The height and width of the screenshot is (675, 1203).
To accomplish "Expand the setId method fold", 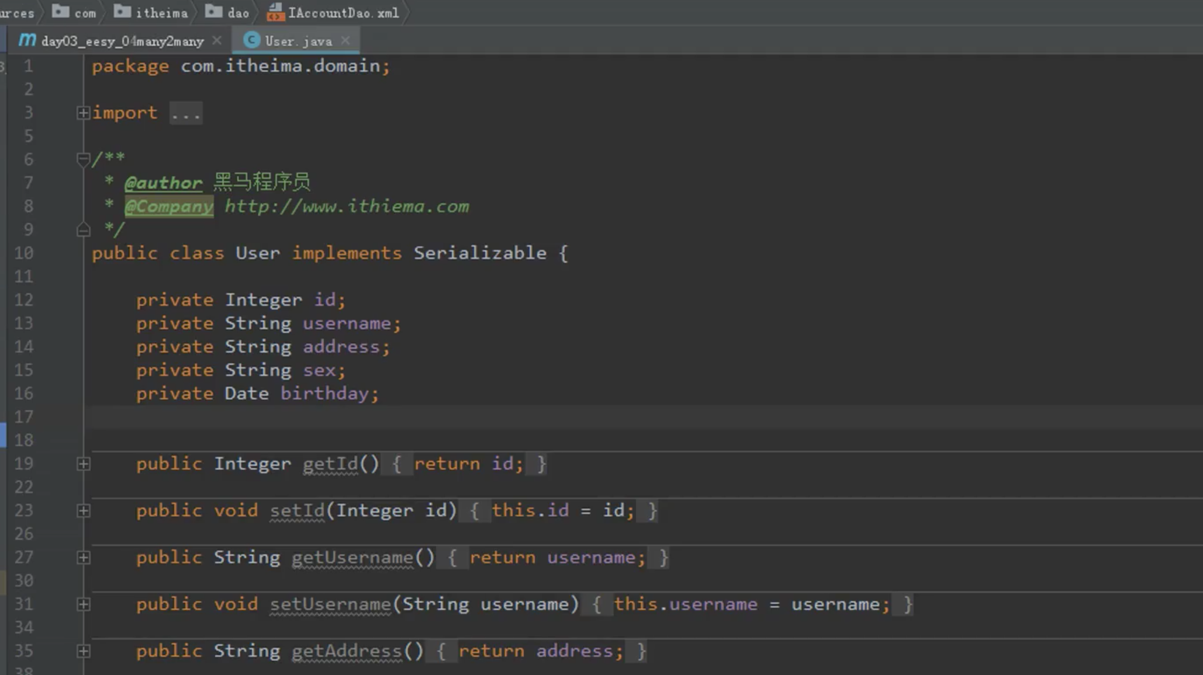I will [84, 511].
